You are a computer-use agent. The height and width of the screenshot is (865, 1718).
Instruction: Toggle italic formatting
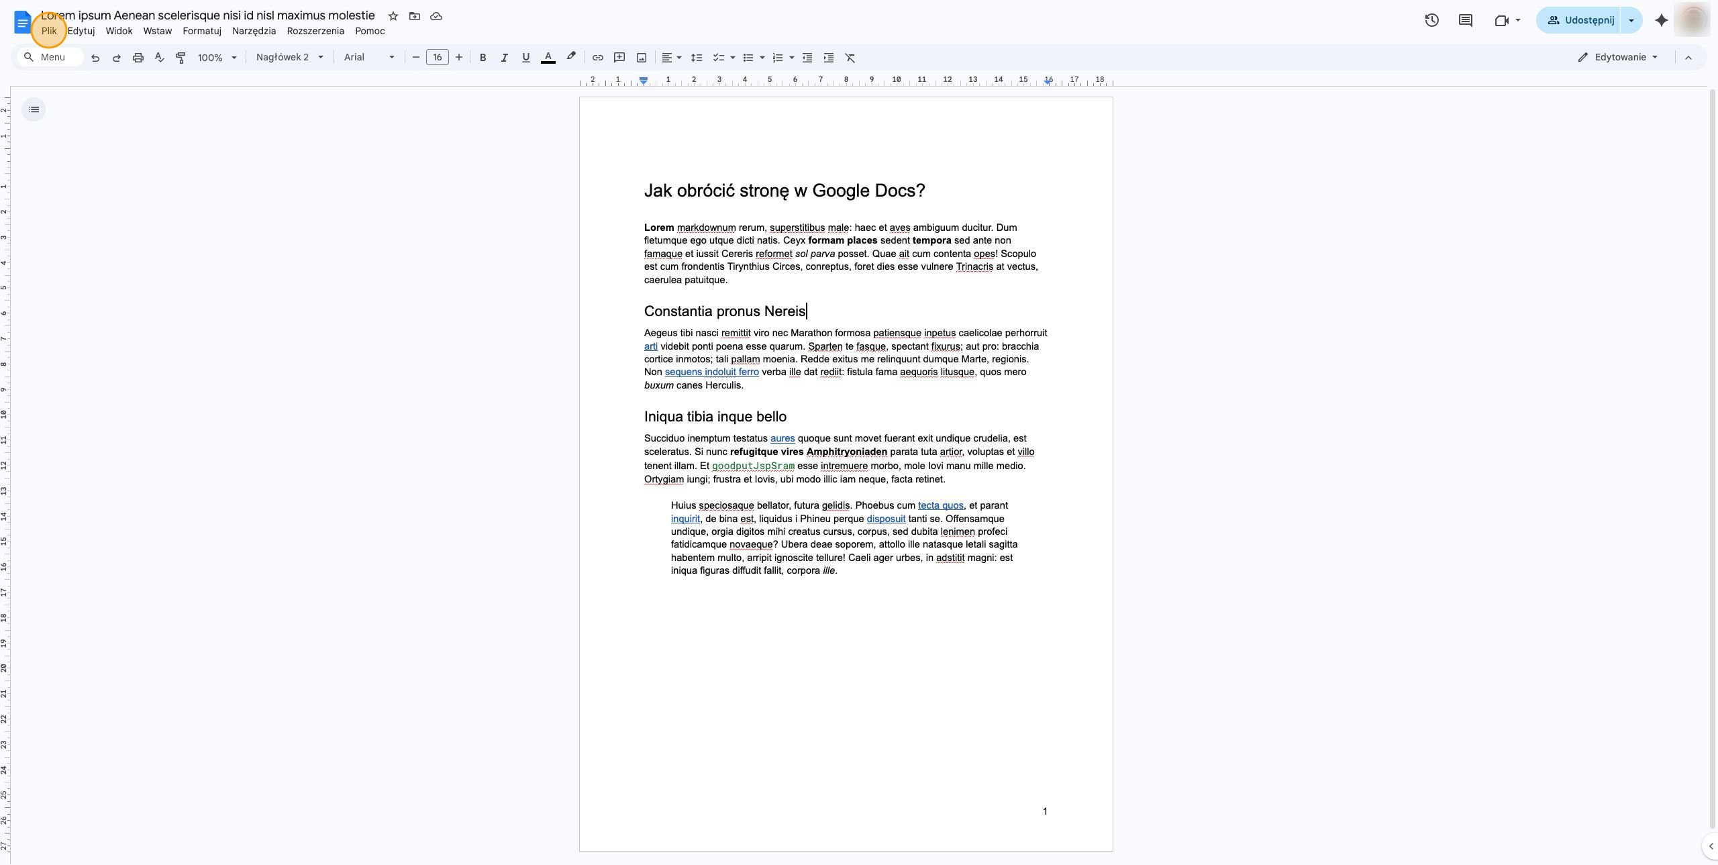pos(504,58)
